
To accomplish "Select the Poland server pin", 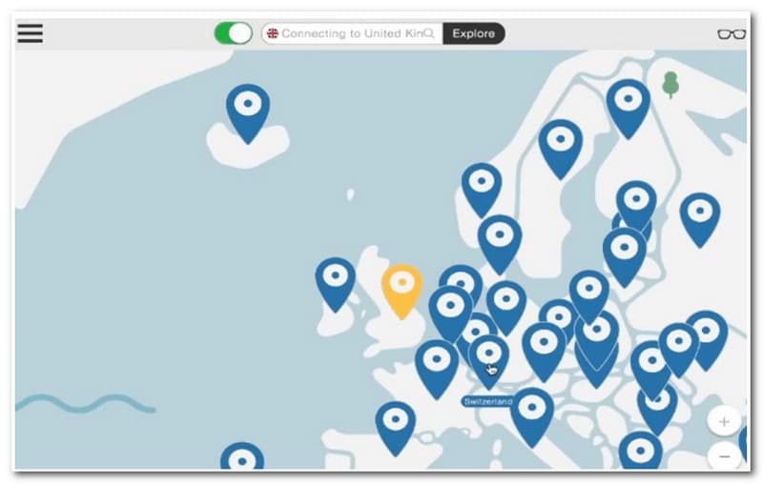I will coord(588,297).
